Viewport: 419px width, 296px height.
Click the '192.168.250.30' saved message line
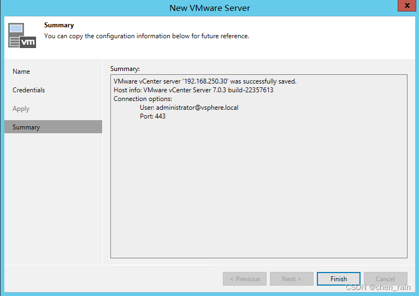[205, 81]
